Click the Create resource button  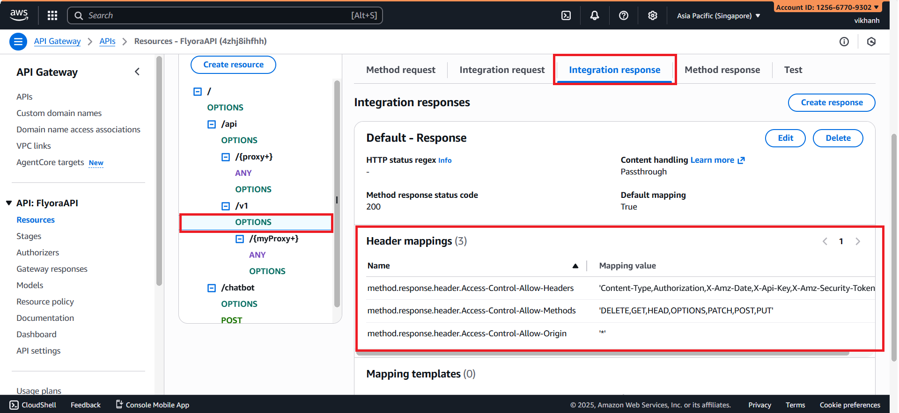(x=233, y=65)
